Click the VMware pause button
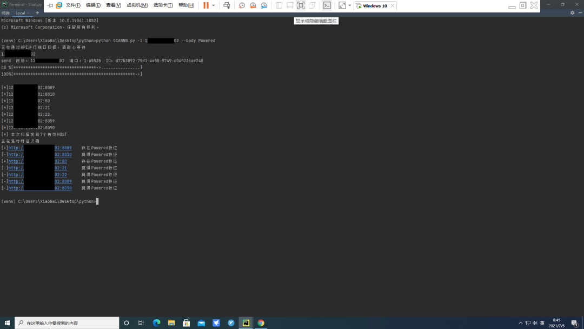This screenshot has width=584, height=329. [x=206, y=5]
